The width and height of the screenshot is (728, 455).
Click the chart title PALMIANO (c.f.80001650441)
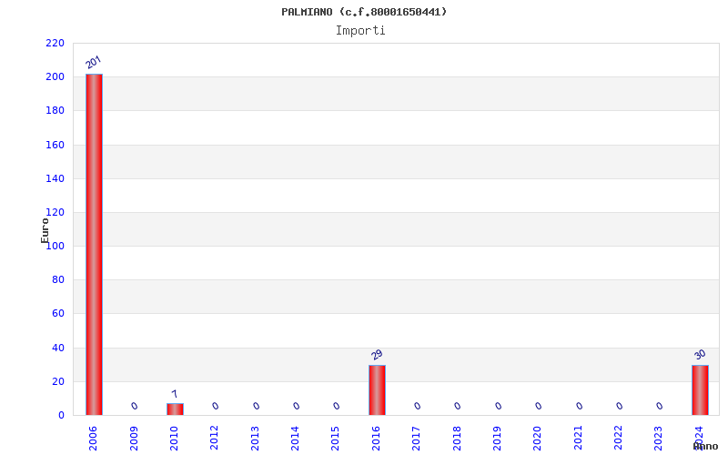point(364,12)
